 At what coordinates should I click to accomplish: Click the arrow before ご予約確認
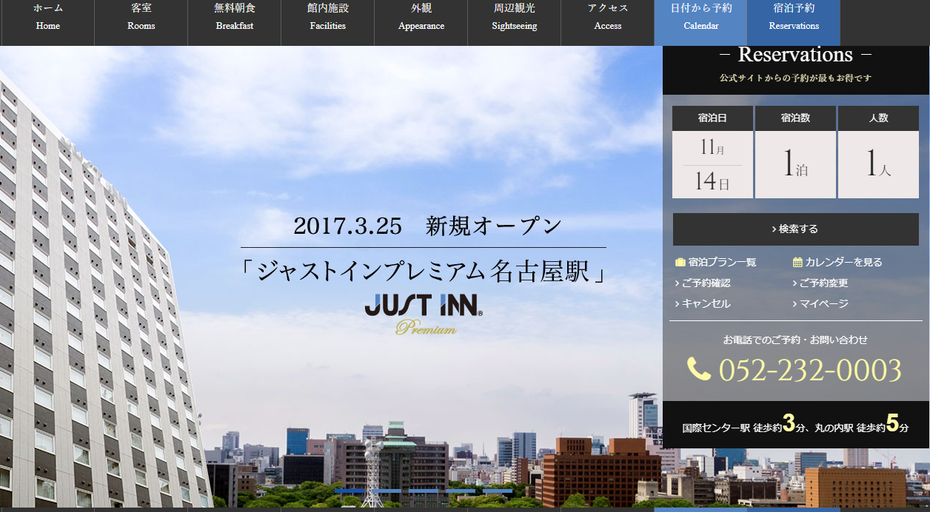[x=677, y=283]
